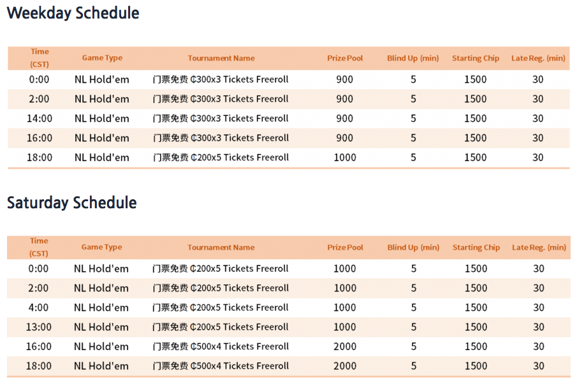Screen dimensions: 577x382
Task: Click Blind Up header in Weekday table
Action: coord(413,58)
